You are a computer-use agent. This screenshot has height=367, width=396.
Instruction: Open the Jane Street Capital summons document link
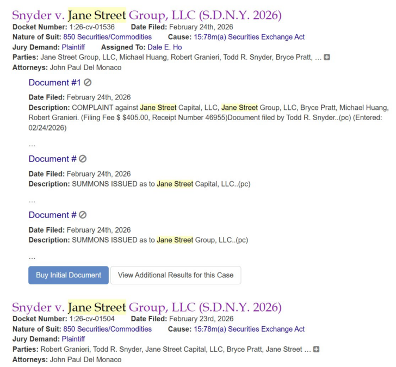coord(52,159)
